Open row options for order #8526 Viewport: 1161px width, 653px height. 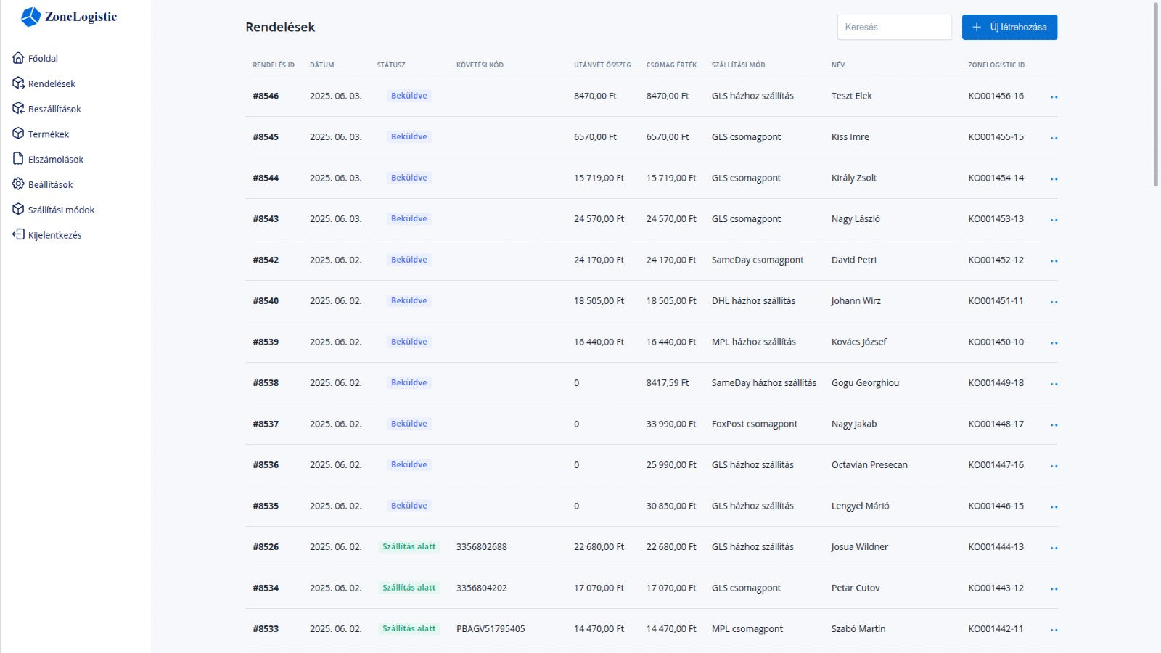pyautogui.click(x=1054, y=548)
